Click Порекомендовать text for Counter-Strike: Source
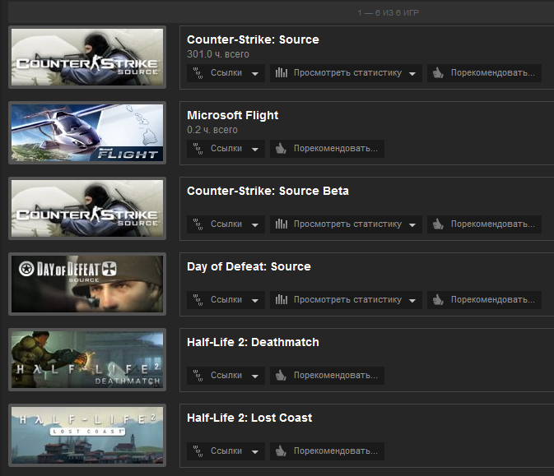The image size is (554, 476). 493,72
